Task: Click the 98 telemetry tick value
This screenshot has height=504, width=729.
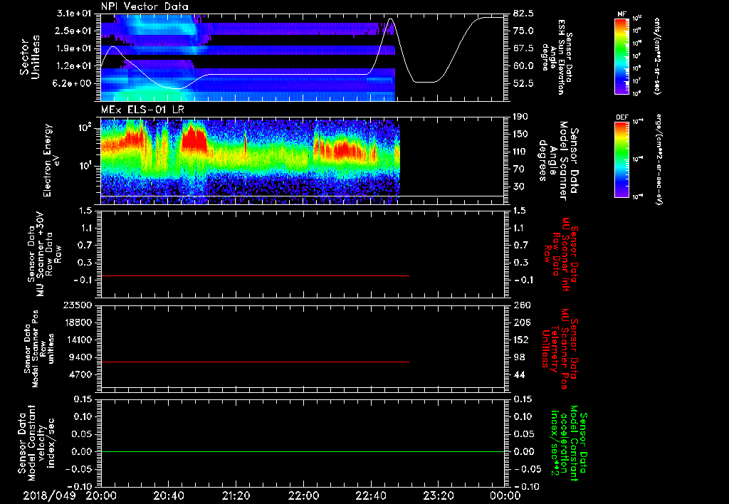Action: coord(519,357)
